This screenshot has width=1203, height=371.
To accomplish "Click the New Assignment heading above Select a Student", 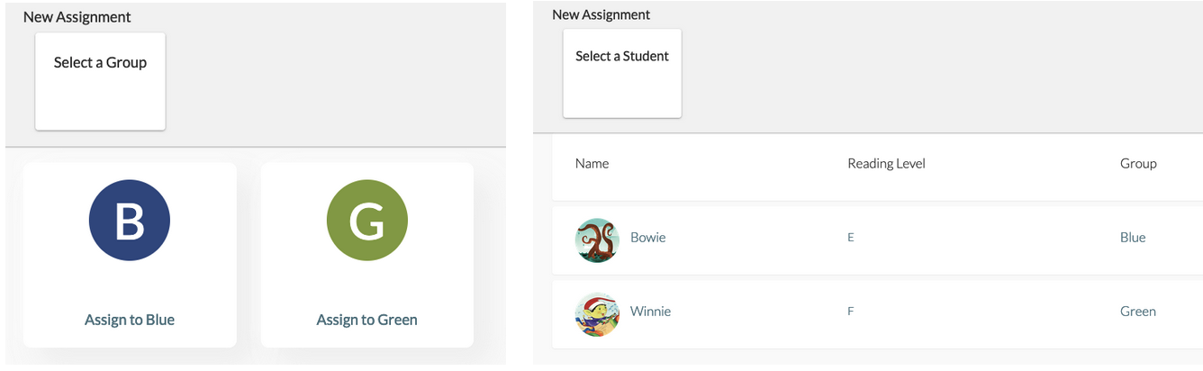I will pos(601,14).
